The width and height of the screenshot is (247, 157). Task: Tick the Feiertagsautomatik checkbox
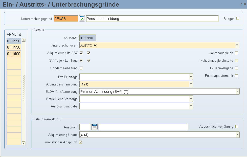point(236,76)
